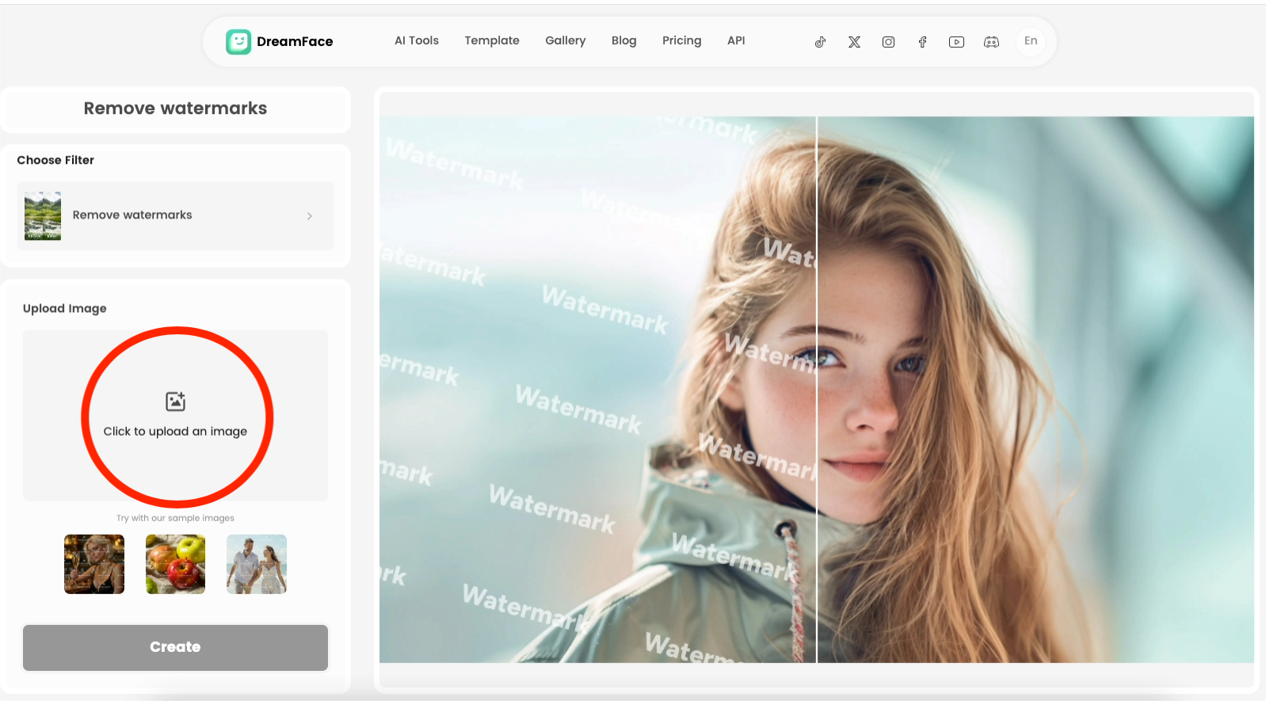The width and height of the screenshot is (1266, 701).
Task: Click the 'Upload Image' label
Action: pos(64,308)
